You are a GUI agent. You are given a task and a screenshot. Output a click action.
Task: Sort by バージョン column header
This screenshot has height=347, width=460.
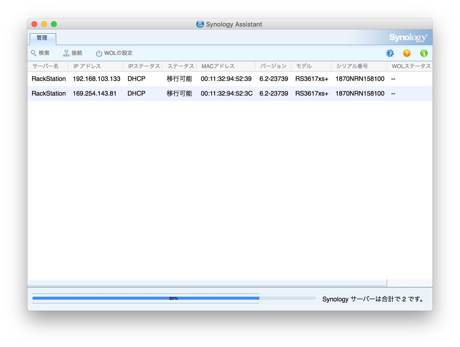click(x=273, y=66)
